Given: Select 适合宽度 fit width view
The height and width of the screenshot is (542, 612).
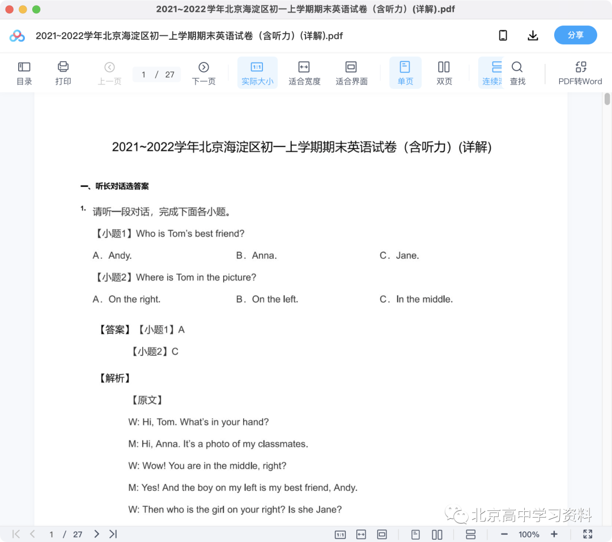Looking at the screenshot, I should (x=304, y=73).
